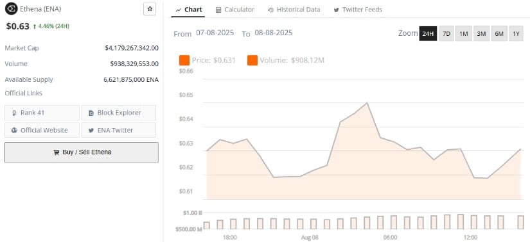Click the $0.66 price axis label

click(x=186, y=71)
